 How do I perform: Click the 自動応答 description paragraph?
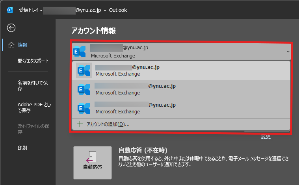[x=204, y=161]
